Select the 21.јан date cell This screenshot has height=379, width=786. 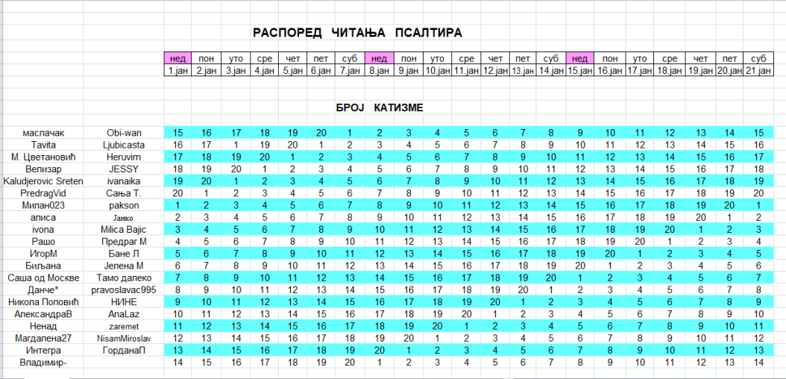758,71
